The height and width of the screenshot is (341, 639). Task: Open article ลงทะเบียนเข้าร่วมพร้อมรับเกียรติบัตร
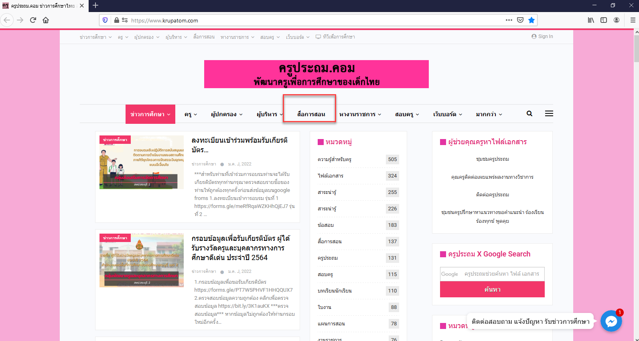[239, 145]
